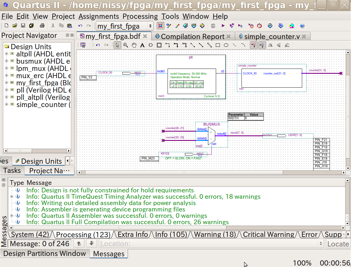This screenshot has width=351, height=267.
Task: Click the Flip Horizontal icon
Action: tap(270, 45)
